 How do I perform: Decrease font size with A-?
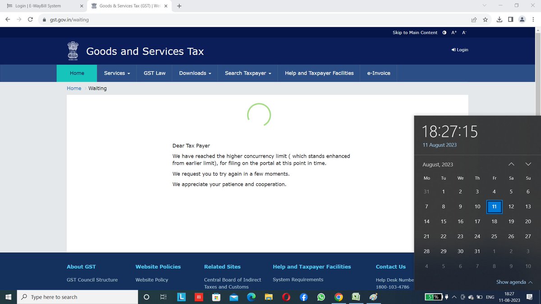464,32
